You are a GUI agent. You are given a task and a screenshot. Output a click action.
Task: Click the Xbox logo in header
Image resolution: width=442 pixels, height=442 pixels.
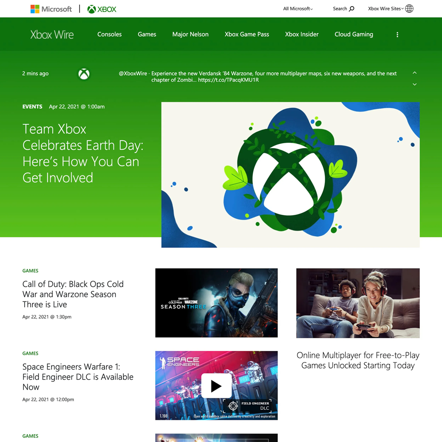pos(102,9)
